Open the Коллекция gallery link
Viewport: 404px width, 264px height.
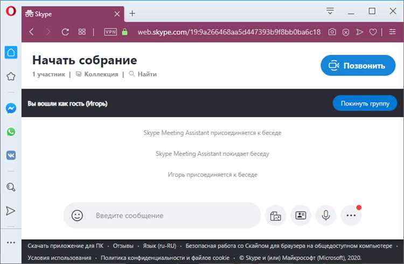tap(97, 74)
